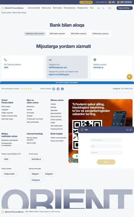
Task: Select the Mijozlarga yordam xizmati tab
Action: coord(35,34)
